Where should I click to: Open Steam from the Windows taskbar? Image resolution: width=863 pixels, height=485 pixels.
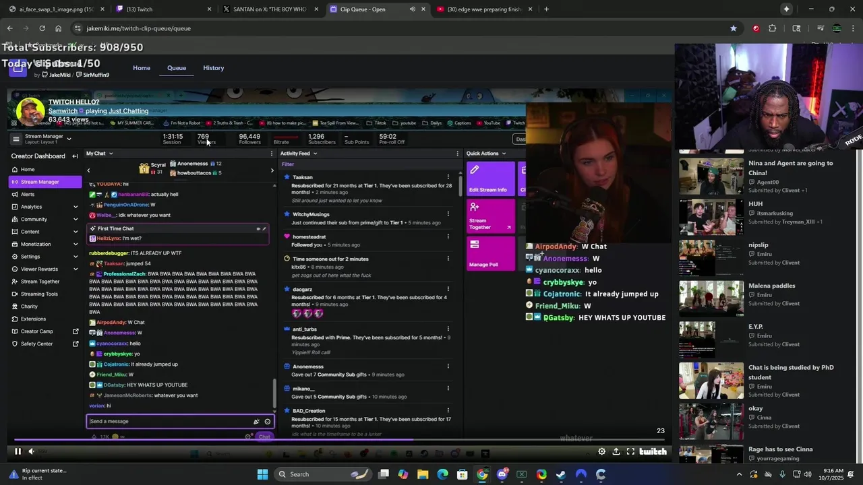tap(561, 474)
